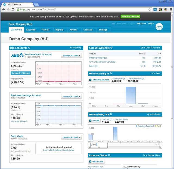Click help icon beside Bank Accounts

(x=29, y=48)
